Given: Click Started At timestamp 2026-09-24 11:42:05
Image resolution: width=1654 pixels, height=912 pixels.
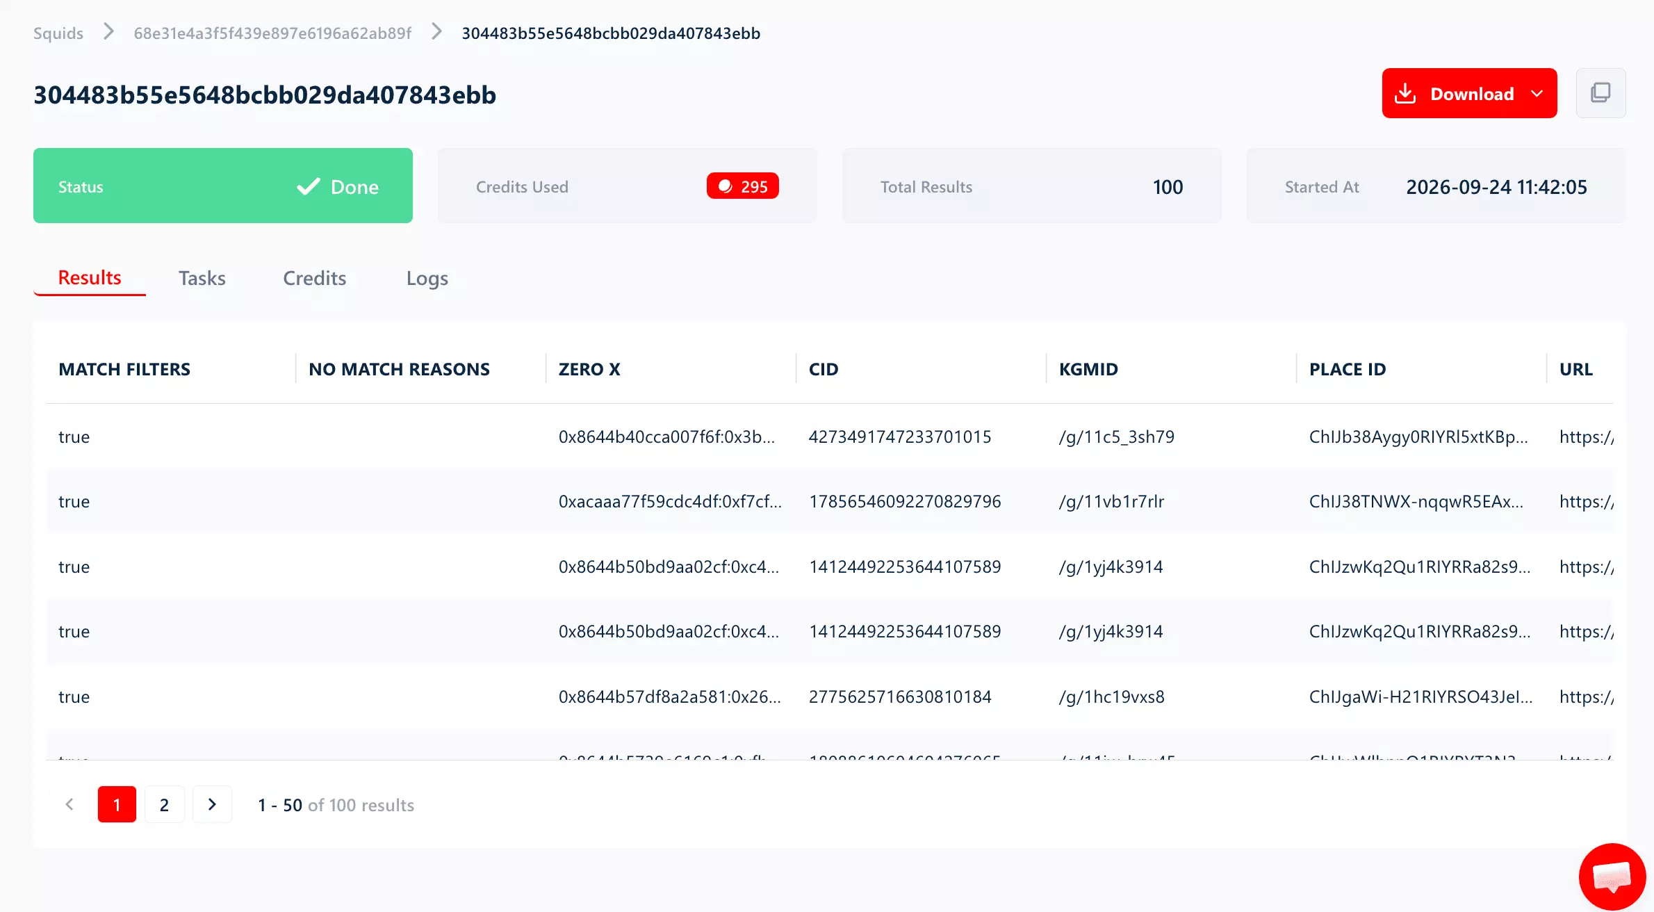Looking at the screenshot, I should point(1496,187).
